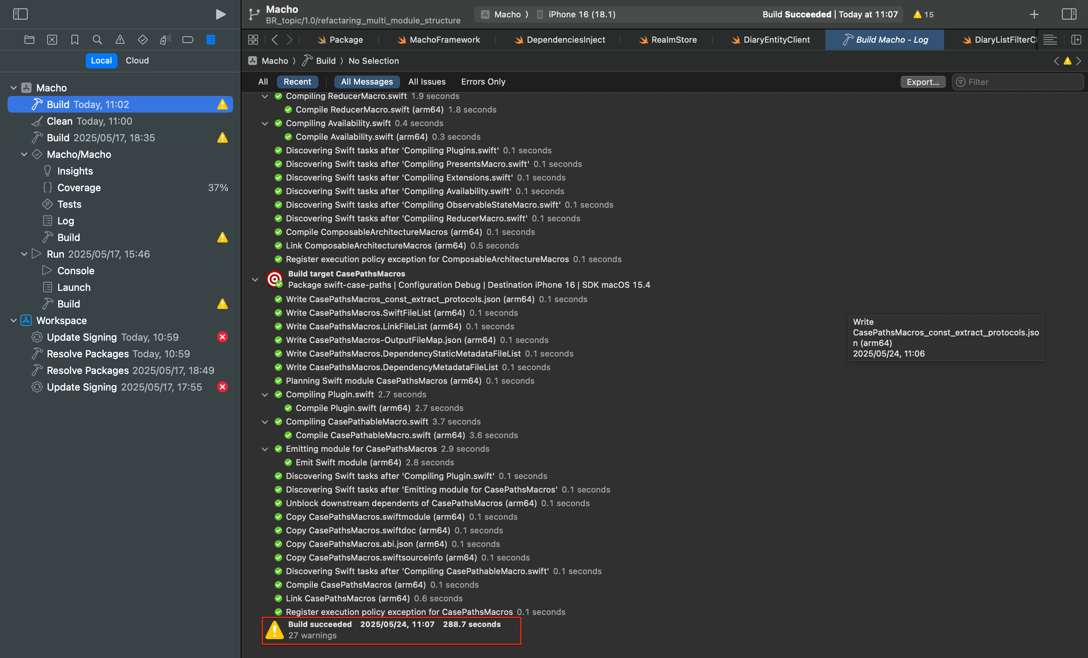This screenshot has width=1088, height=658.
Task: Click the plus Library button
Action: [x=1034, y=14]
